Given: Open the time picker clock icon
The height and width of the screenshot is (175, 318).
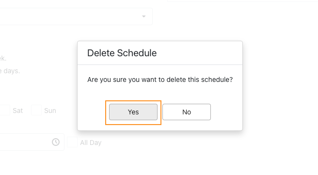Looking at the screenshot, I should pyautogui.click(x=56, y=142).
